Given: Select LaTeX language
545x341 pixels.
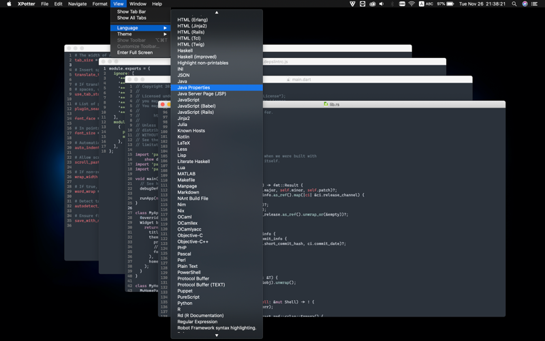Looking at the screenshot, I should 217,143.
